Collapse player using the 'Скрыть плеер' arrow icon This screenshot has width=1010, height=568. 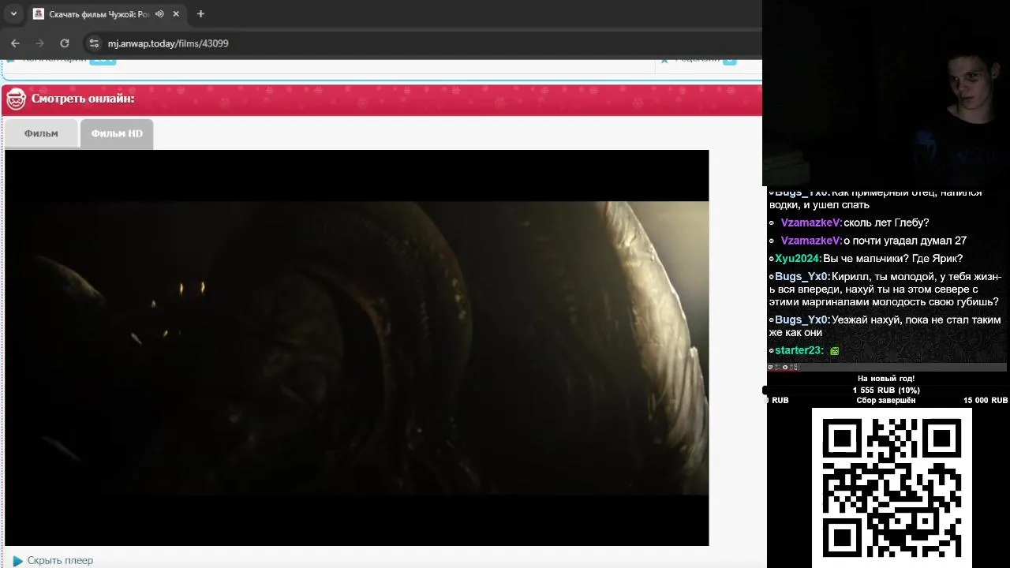tap(17, 561)
